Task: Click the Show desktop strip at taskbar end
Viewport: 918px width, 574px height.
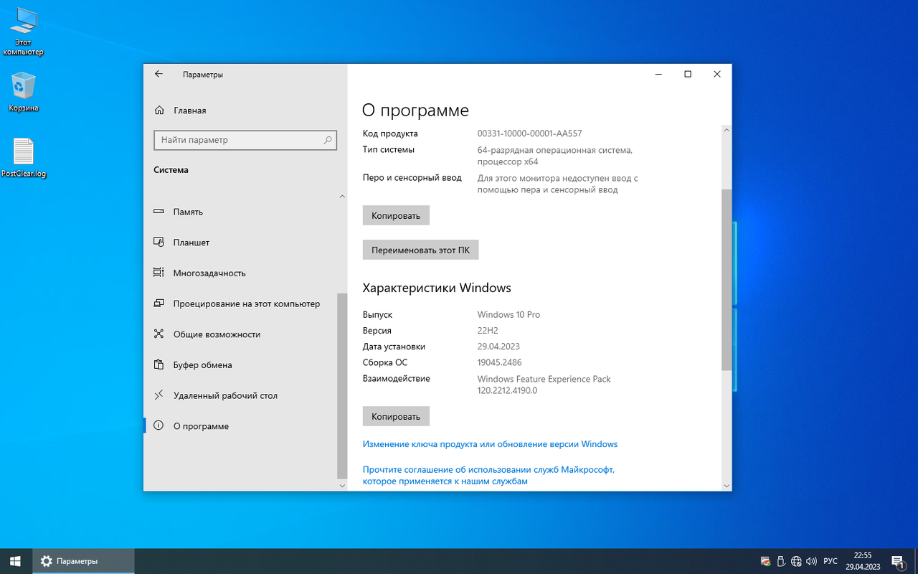Action: click(x=916, y=561)
